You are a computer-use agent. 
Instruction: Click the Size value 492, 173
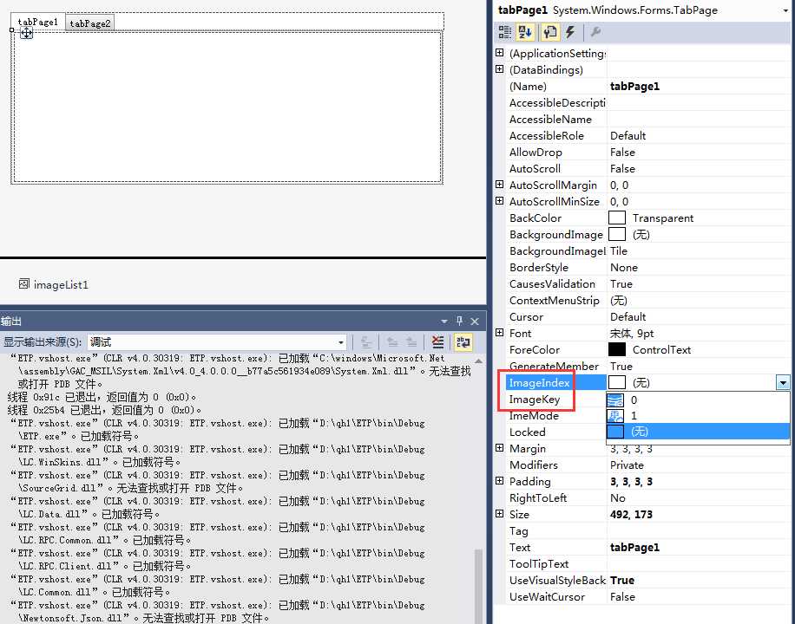point(631,515)
